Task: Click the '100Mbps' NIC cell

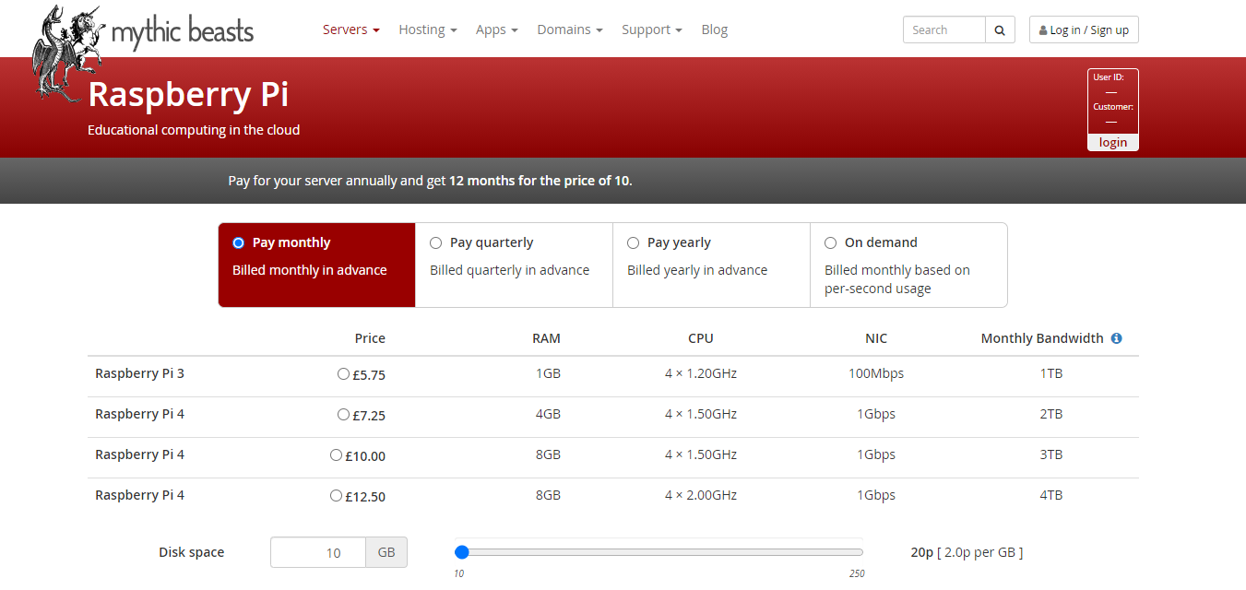Action: pos(876,373)
